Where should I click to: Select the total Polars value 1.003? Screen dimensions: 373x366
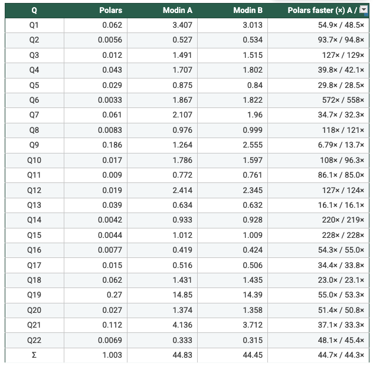(113, 354)
